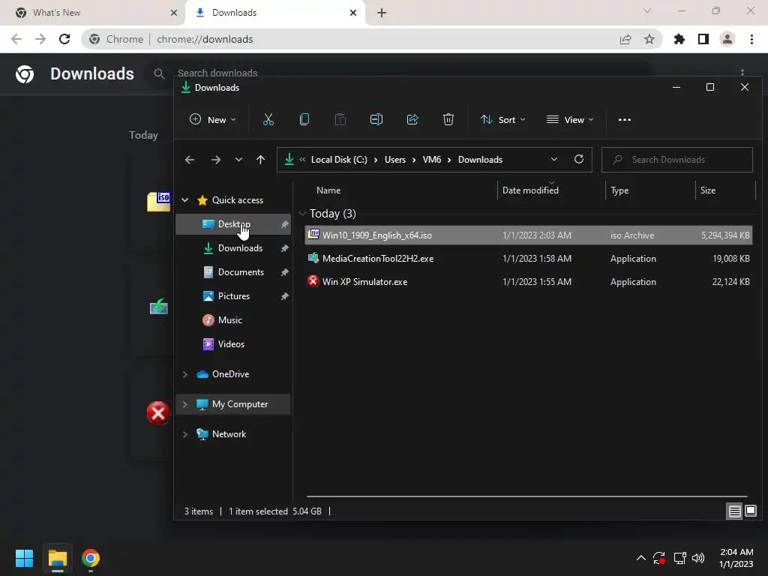Expand the address bar history dropdown
The width and height of the screenshot is (768, 576).
tap(554, 159)
